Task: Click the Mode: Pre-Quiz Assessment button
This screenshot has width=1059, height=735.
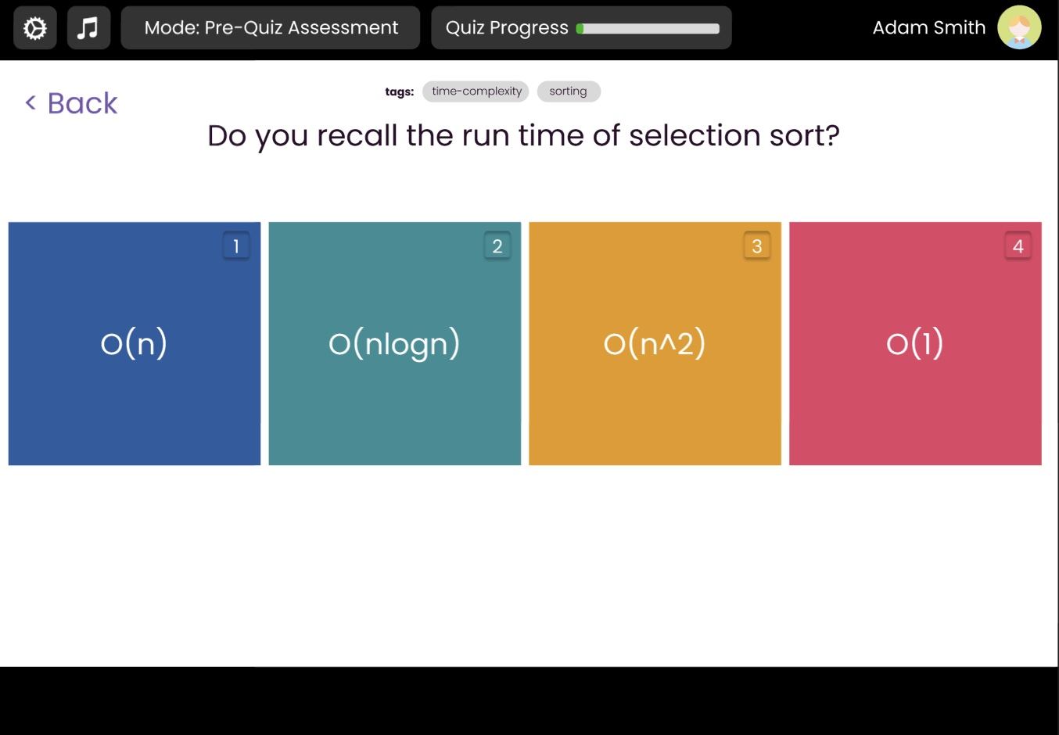Action: (271, 28)
